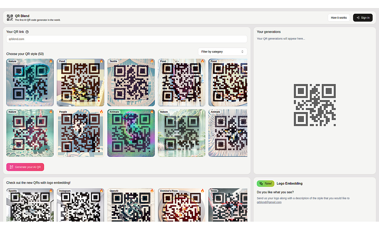Select the Instagram logo QR thumbnail
Viewport: 379px width, 230px height.
coord(80,205)
